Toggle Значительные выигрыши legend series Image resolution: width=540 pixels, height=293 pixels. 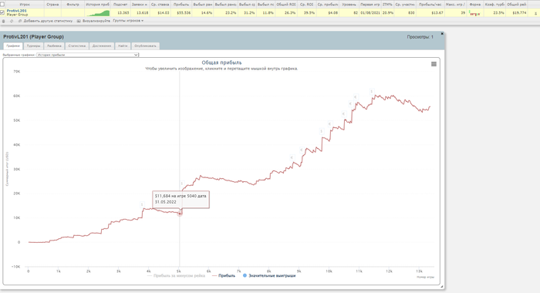coord(269,275)
